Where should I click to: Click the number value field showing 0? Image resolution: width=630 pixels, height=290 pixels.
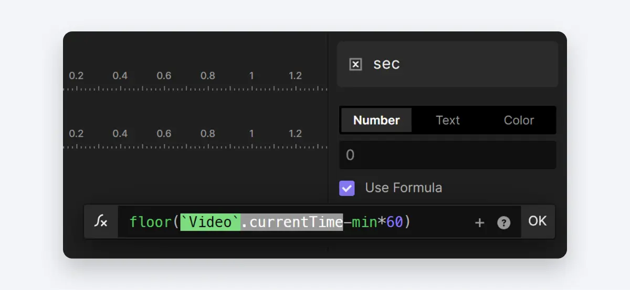[447, 155]
